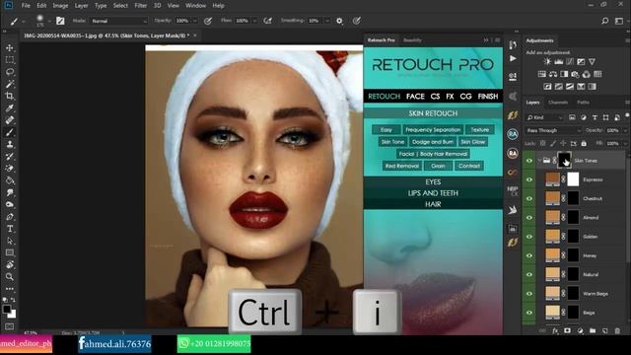
Task: Switch to the FACE tab in Retouch Pro
Action: pos(415,97)
